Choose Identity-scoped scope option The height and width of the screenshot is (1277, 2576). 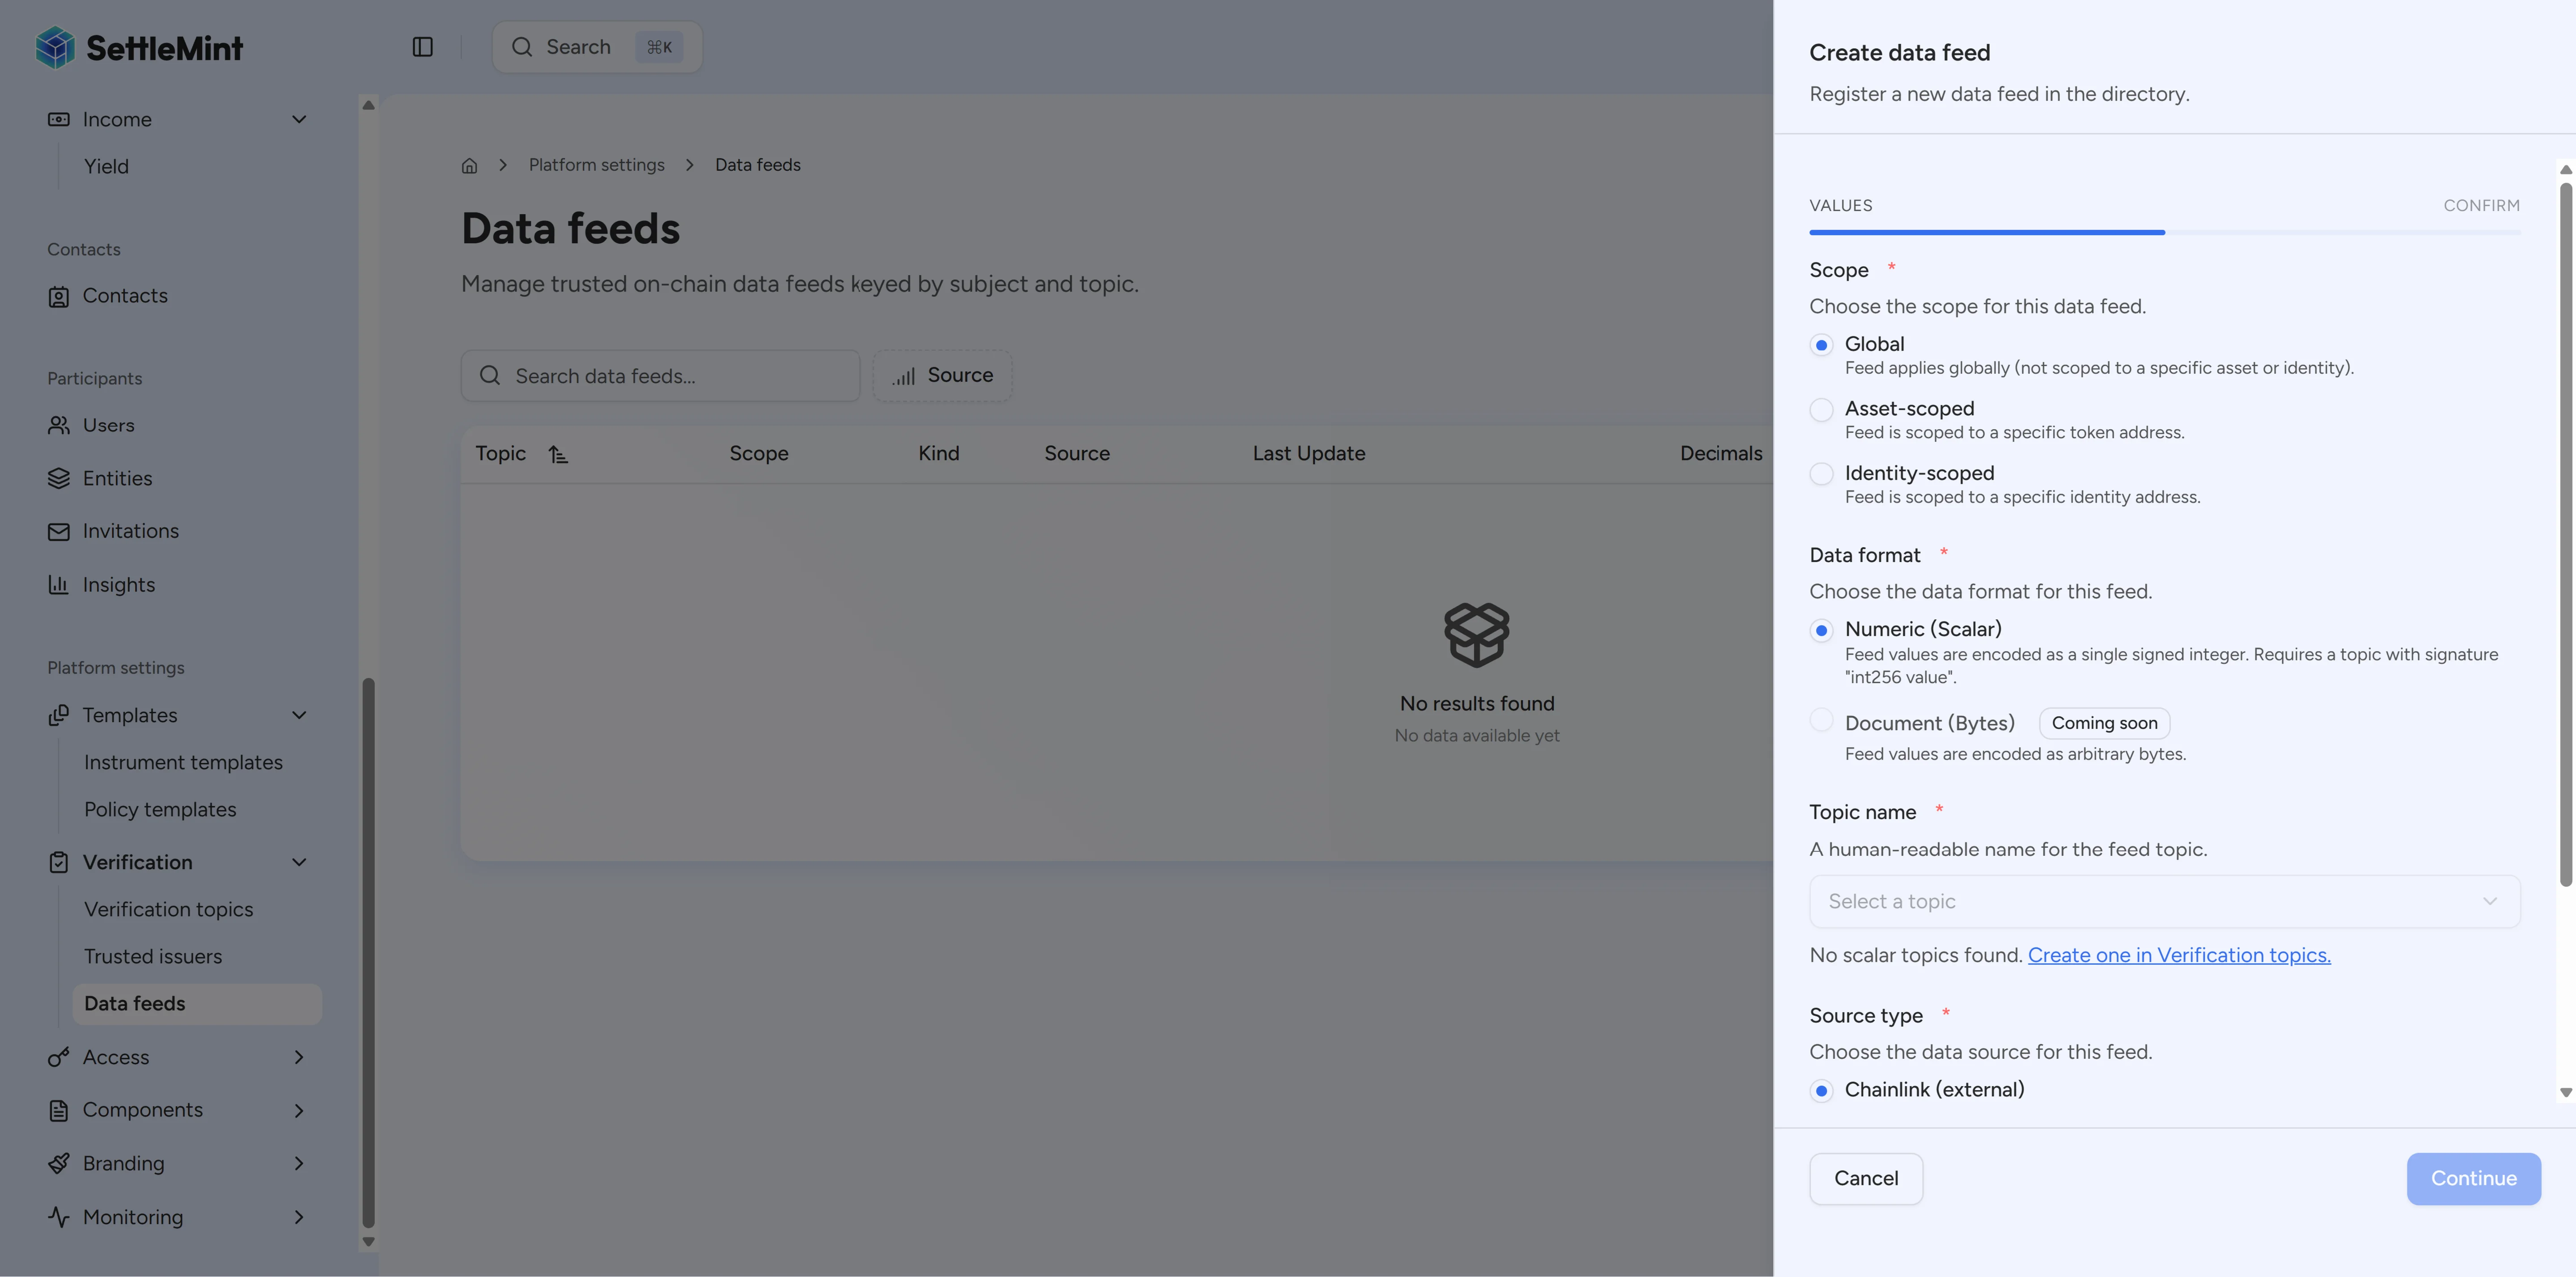tap(1821, 475)
